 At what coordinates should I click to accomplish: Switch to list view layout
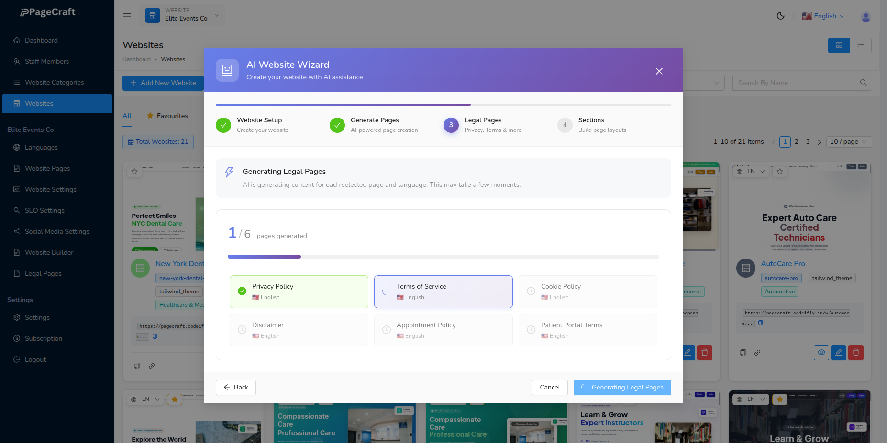860,45
